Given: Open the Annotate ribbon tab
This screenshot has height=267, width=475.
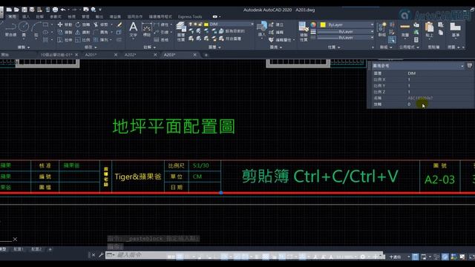Looking at the screenshot, I should (39, 16).
